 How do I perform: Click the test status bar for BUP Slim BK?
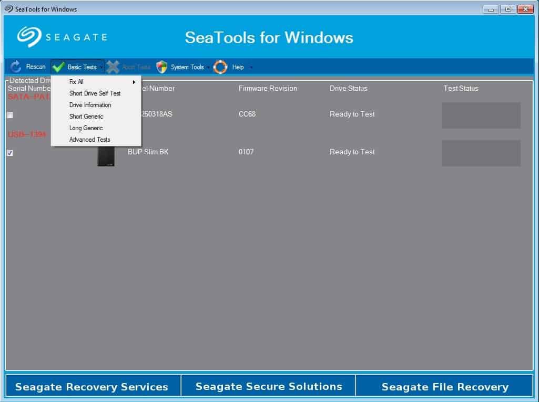(481, 153)
